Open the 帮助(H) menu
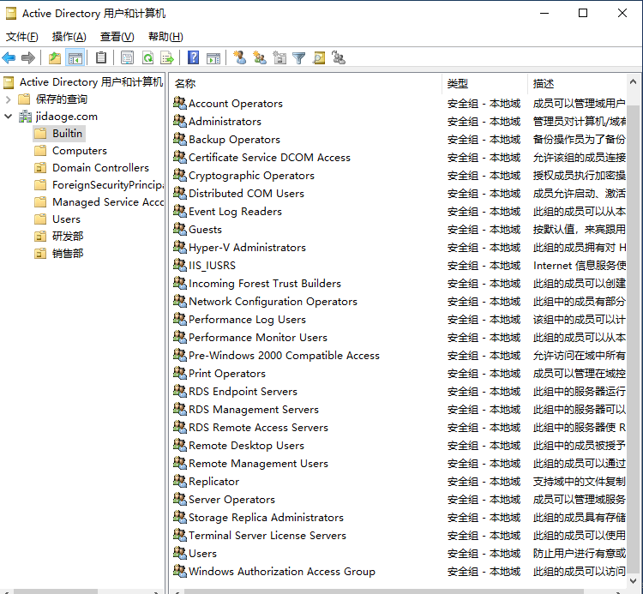The image size is (643, 594). (x=165, y=37)
